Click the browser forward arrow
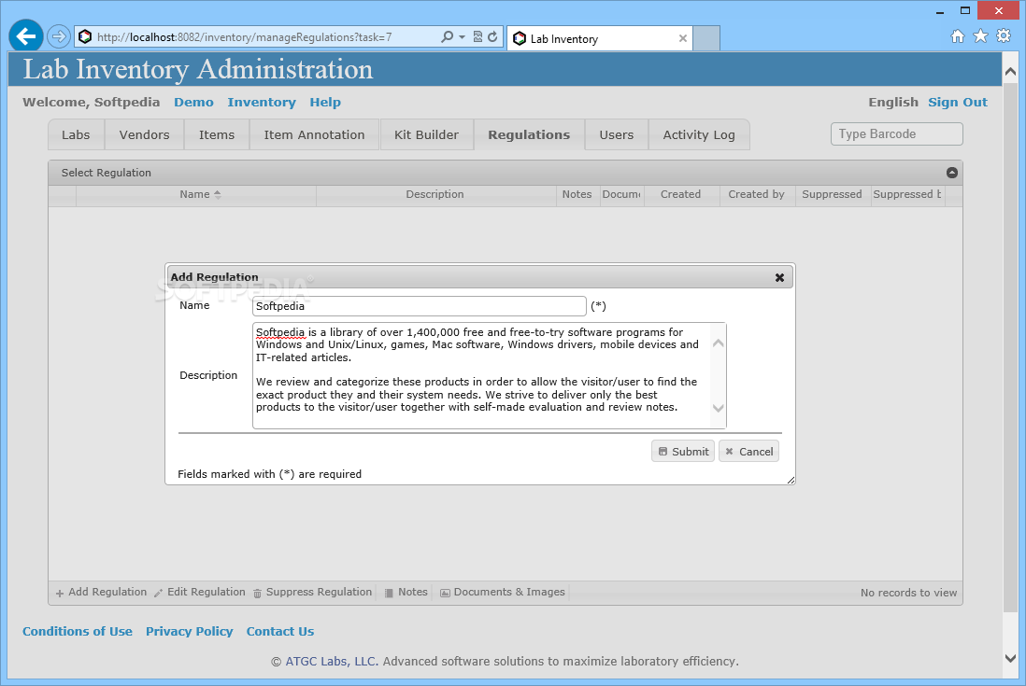Viewport: 1026px width, 686px height. [x=59, y=36]
